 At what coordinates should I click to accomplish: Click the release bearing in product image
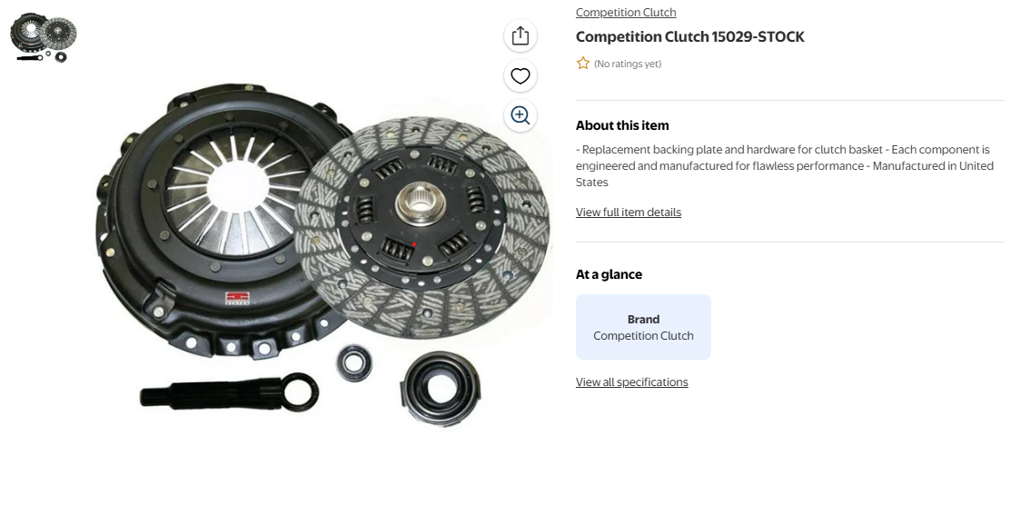pos(441,389)
